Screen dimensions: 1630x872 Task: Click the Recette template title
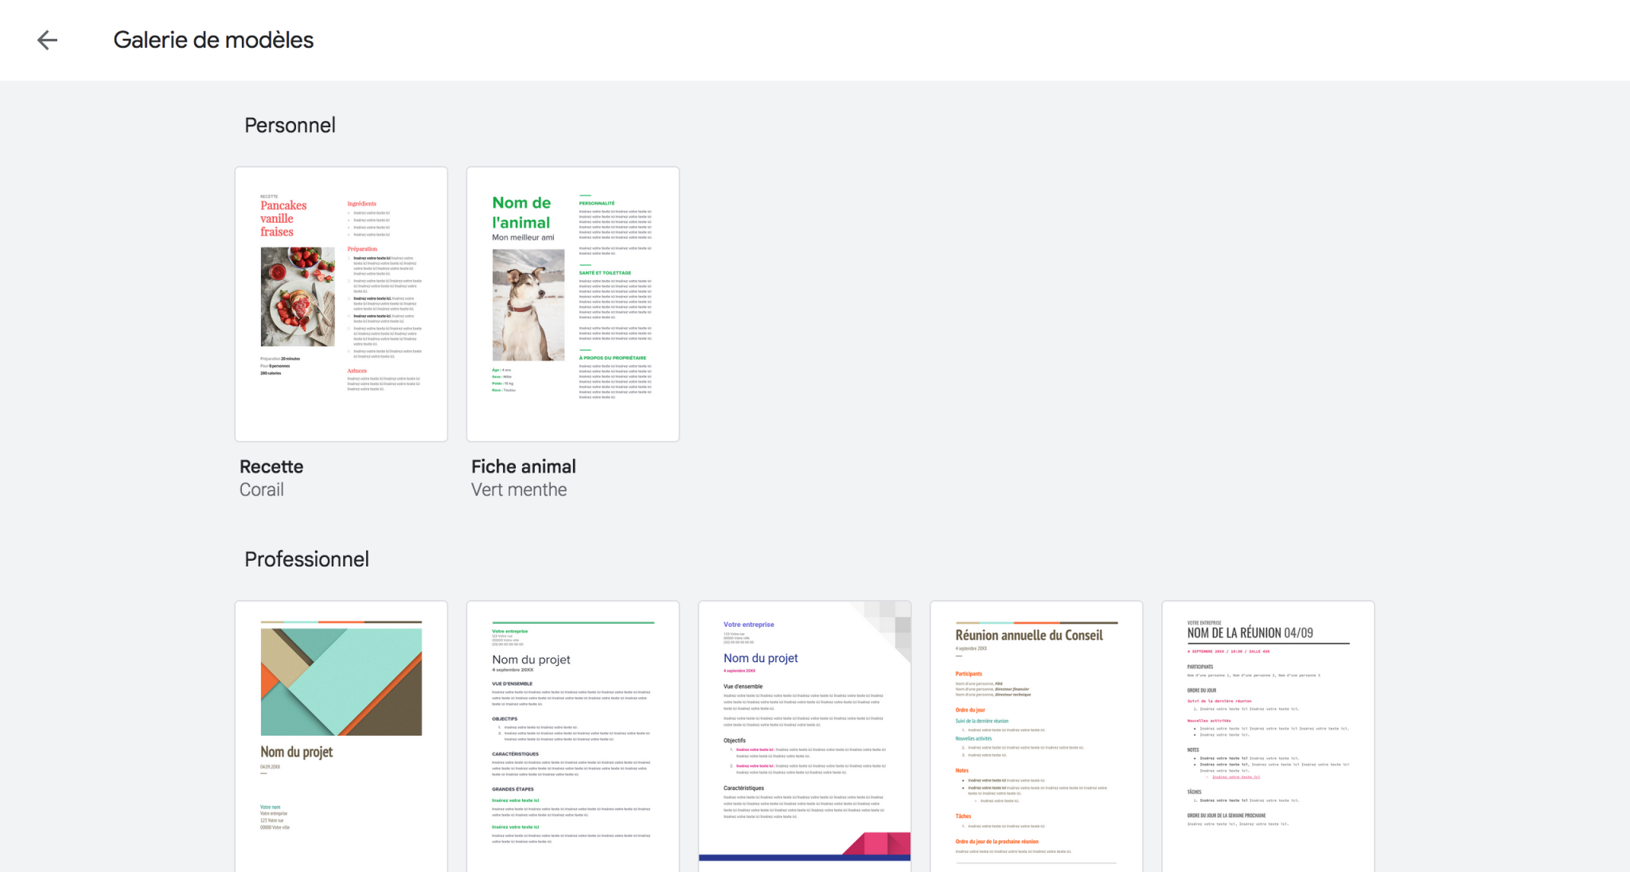click(271, 467)
